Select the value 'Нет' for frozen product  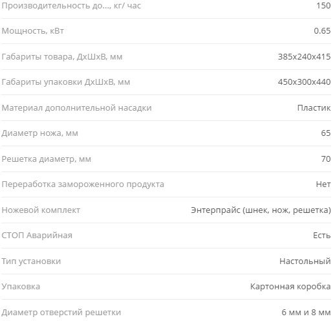[x=323, y=184]
